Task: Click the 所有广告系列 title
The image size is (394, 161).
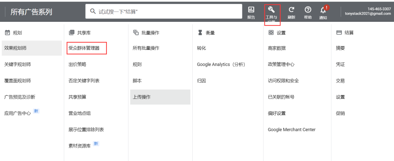Action: click(31, 12)
